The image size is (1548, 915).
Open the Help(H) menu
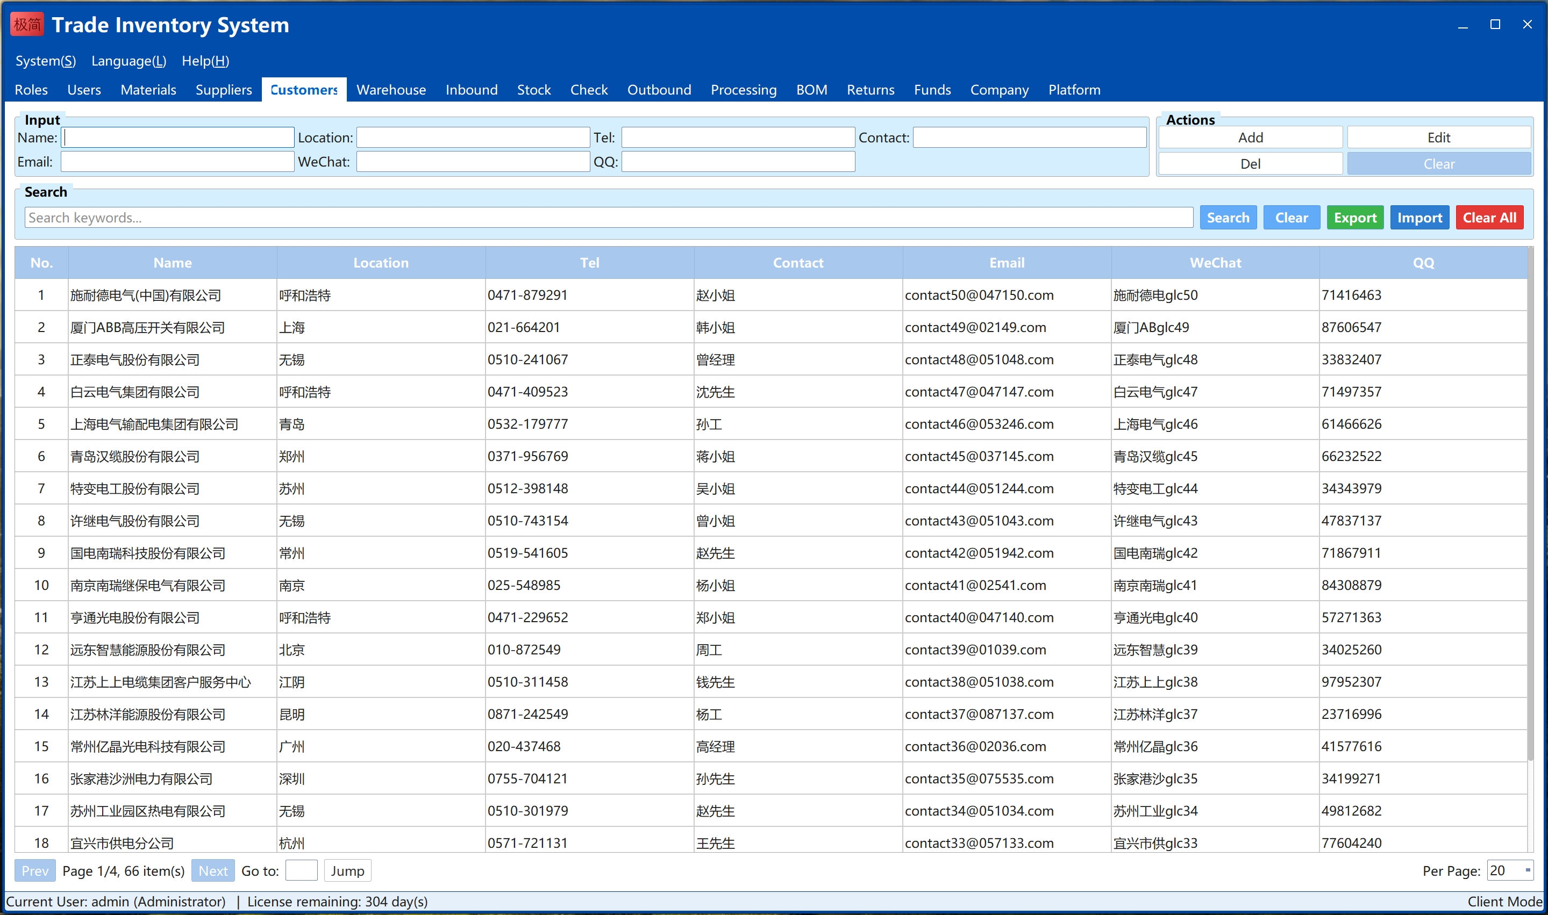click(205, 61)
